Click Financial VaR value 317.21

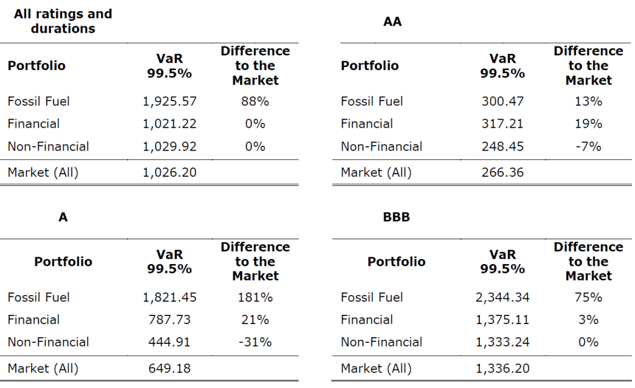click(x=502, y=123)
